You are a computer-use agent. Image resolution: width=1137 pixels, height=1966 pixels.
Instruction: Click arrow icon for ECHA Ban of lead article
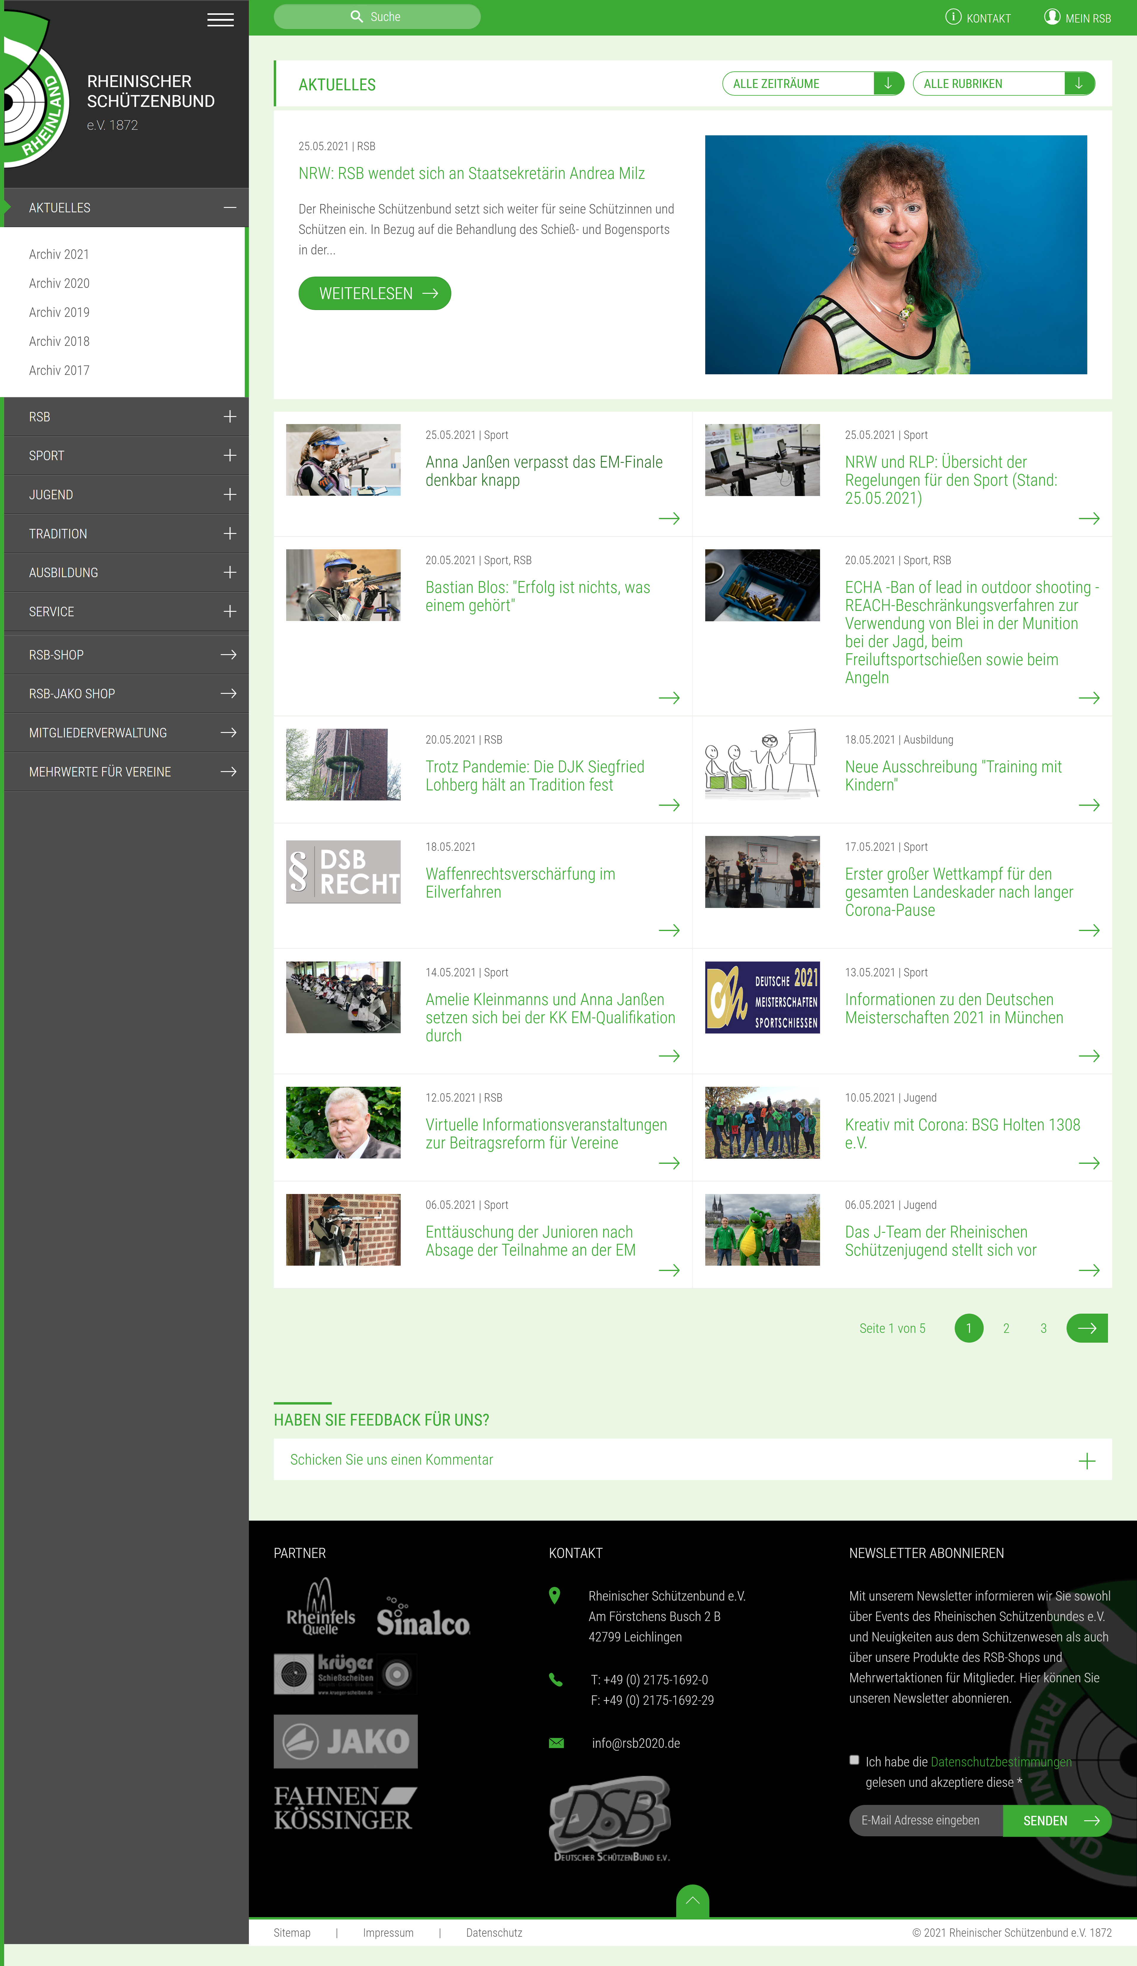tap(1089, 698)
